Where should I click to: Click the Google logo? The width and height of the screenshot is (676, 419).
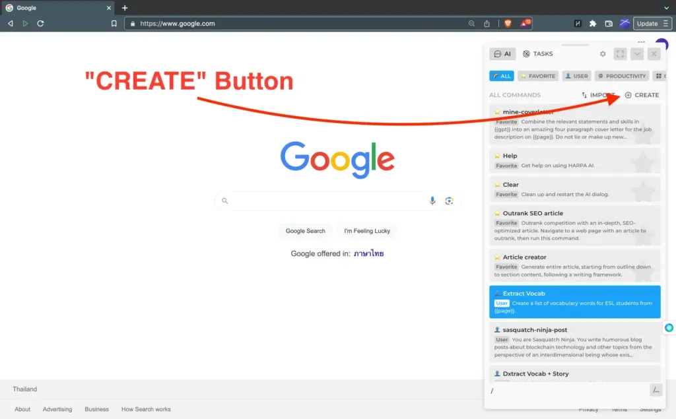(x=337, y=160)
